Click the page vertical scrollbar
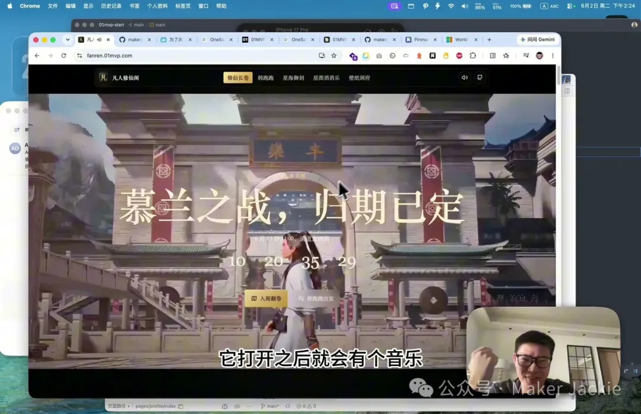641x414 pixels. point(558,75)
